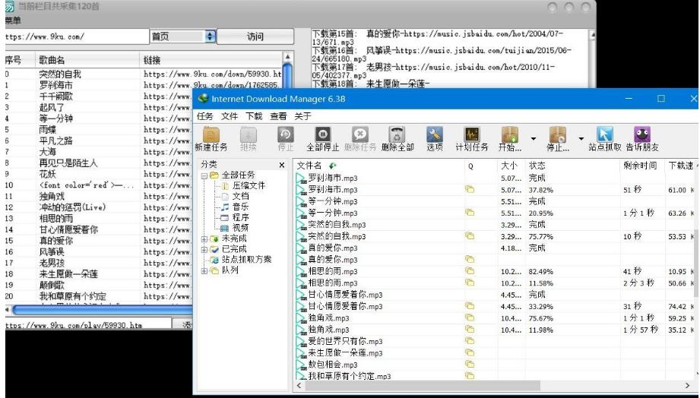Open the 任务 menu in IDM
Viewport: 700px width, 398px height.
pos(205,116)
